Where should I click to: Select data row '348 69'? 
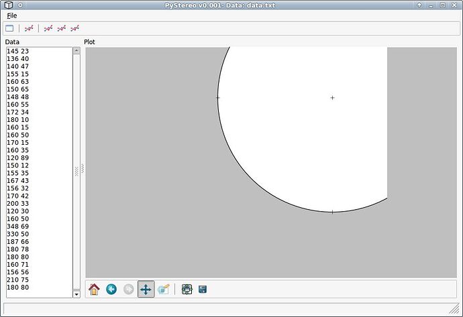click(x=40, y=227)
